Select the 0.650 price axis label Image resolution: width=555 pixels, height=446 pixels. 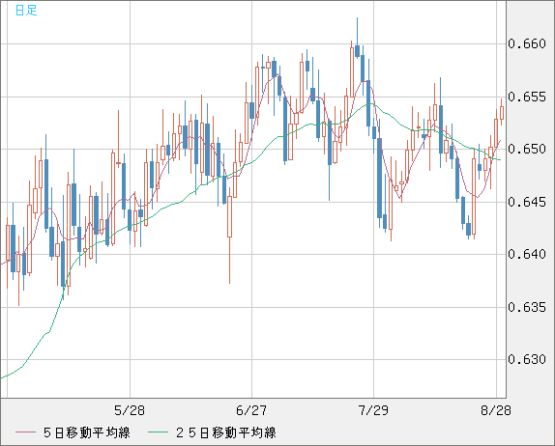(x=527, y=149)
